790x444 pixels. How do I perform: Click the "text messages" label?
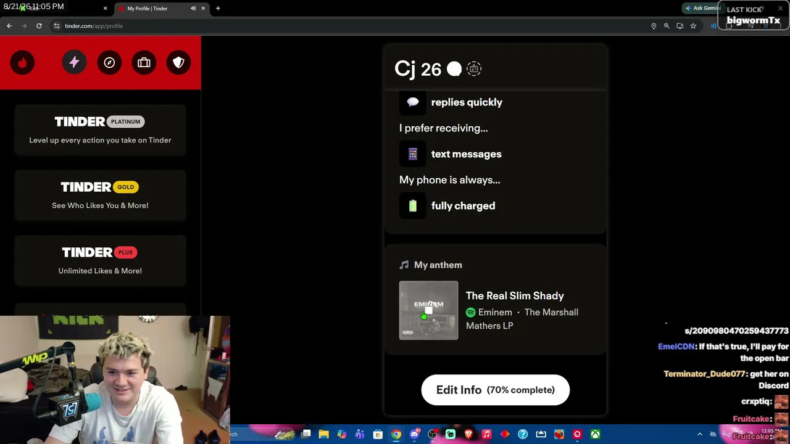coord(467,154)
